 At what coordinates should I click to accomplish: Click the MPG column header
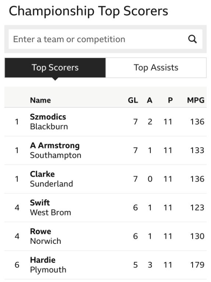196,100
